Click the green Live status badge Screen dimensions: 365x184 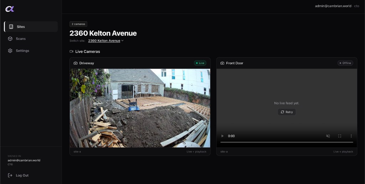click(x=200, y=63)
